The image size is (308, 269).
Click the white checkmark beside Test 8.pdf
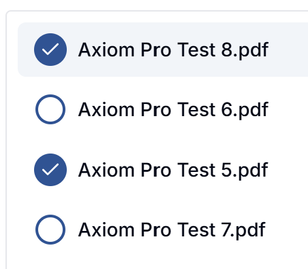(50, 49)
